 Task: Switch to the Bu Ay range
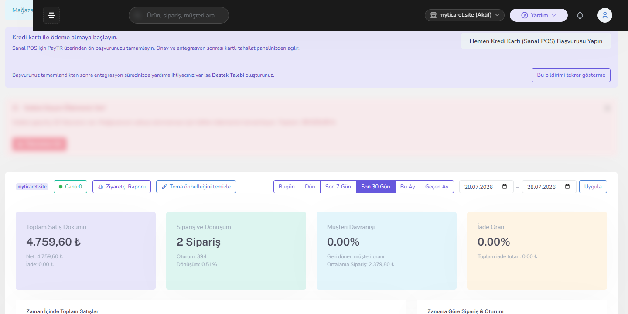pyautogui.click(x=408, y=187)
